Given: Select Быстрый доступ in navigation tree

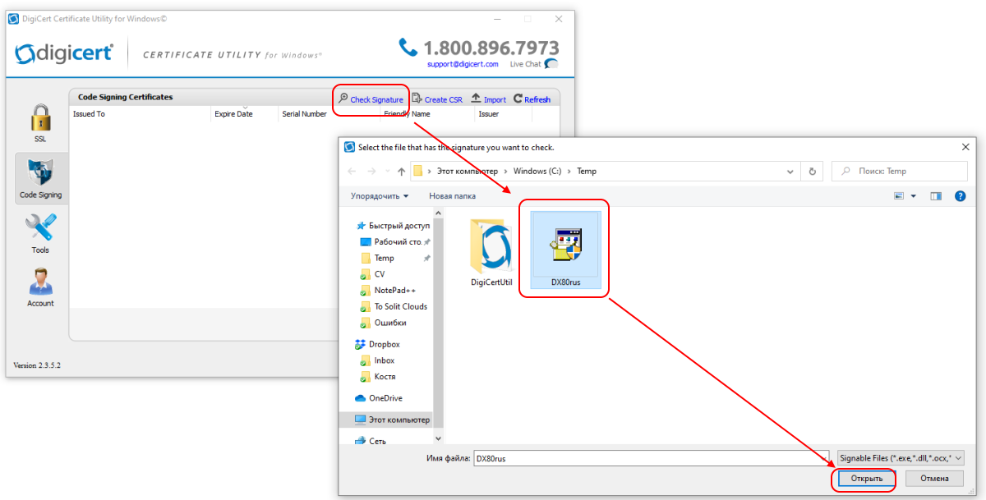Looking at the screenshot, I should [x=394, y=226].
